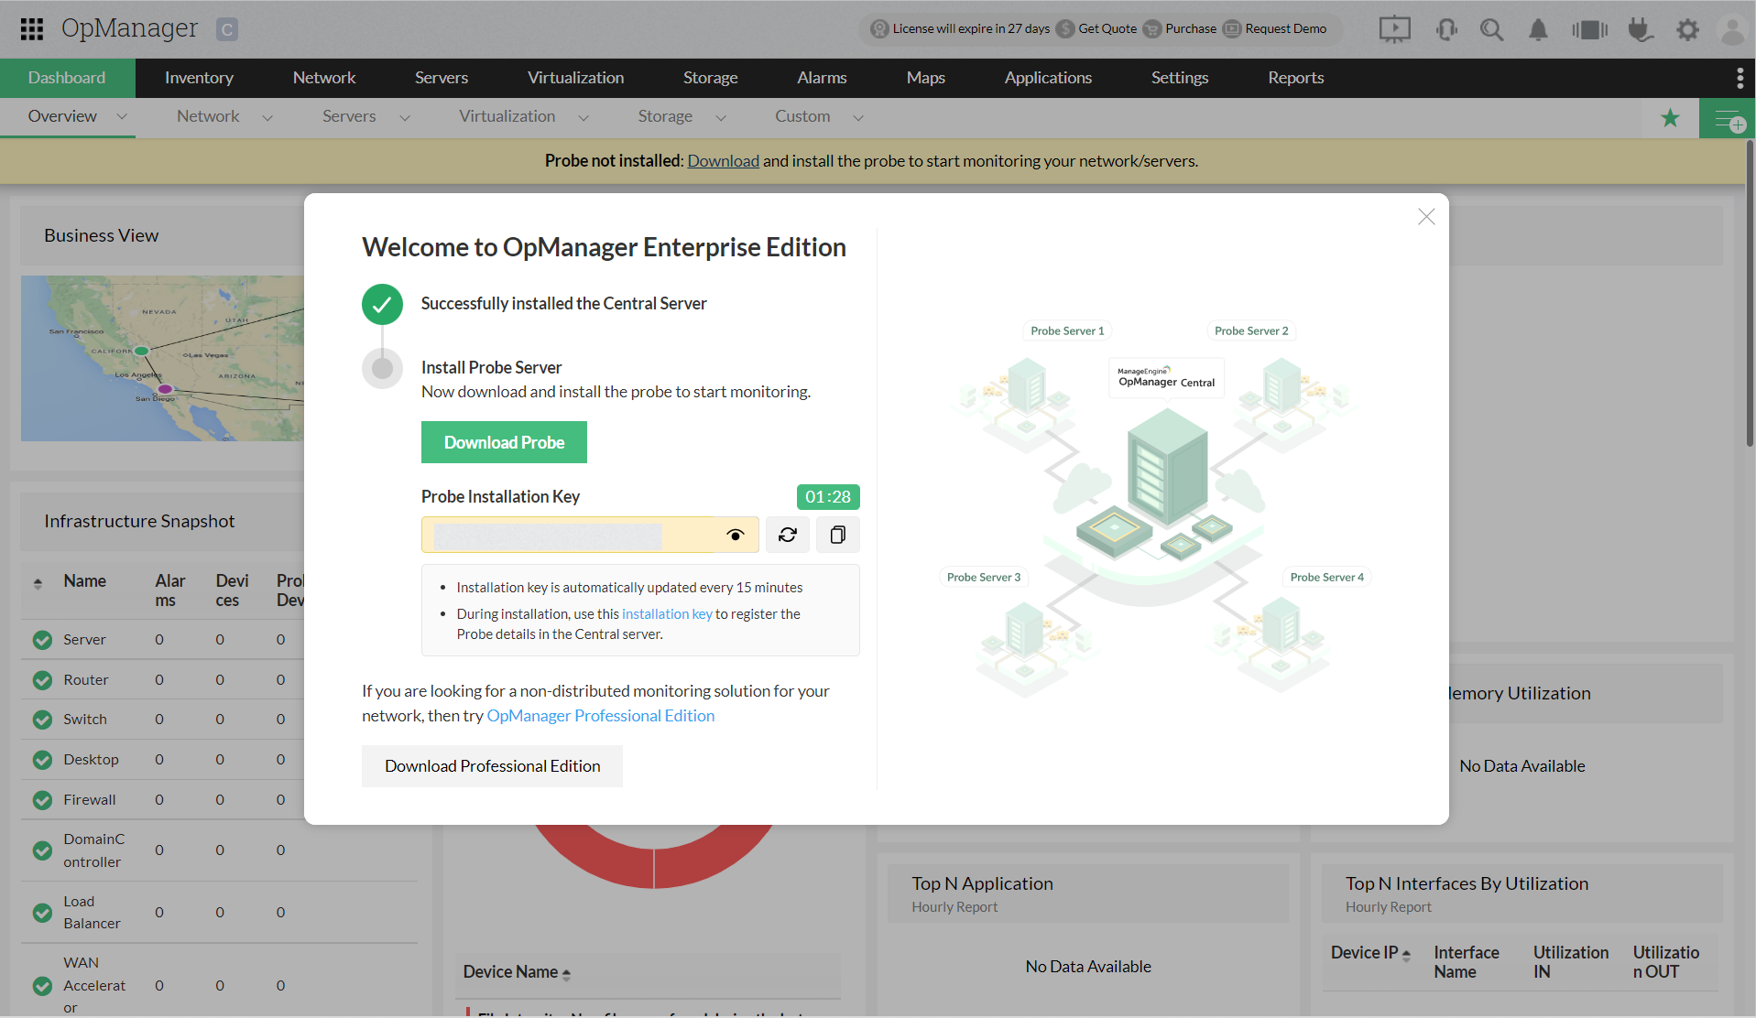Screen dimensions: 1756x1018
Task: Close the welcome dialog
Action: tap(1426, 217)
